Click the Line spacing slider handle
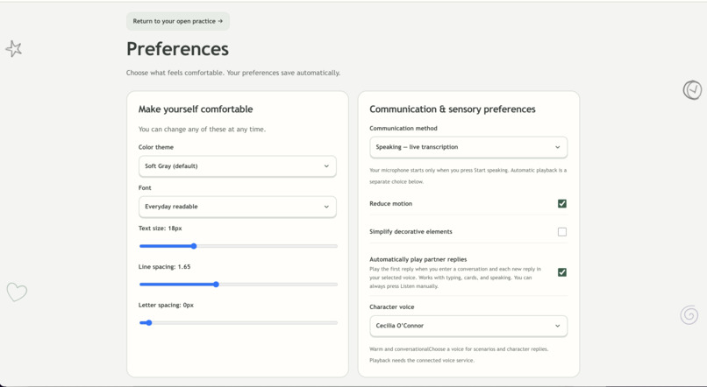Screen dimensions: 707x387 (x=216, y=285)
